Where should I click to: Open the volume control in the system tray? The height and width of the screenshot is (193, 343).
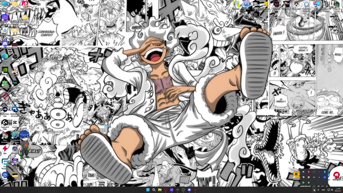(332, 190)
